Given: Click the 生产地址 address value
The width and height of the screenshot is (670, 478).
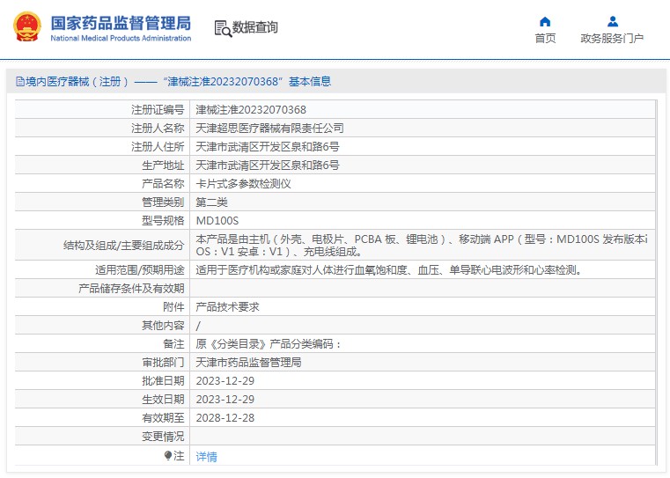Looking at the screenshot, I should 268,165.
